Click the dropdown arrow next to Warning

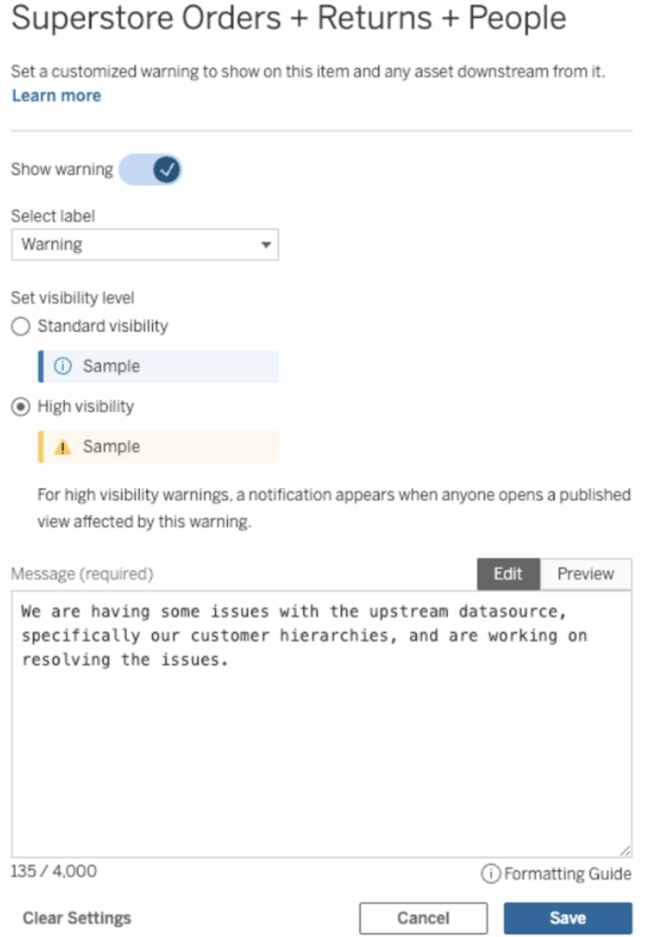pyautogui.click(x=266, y=245)
